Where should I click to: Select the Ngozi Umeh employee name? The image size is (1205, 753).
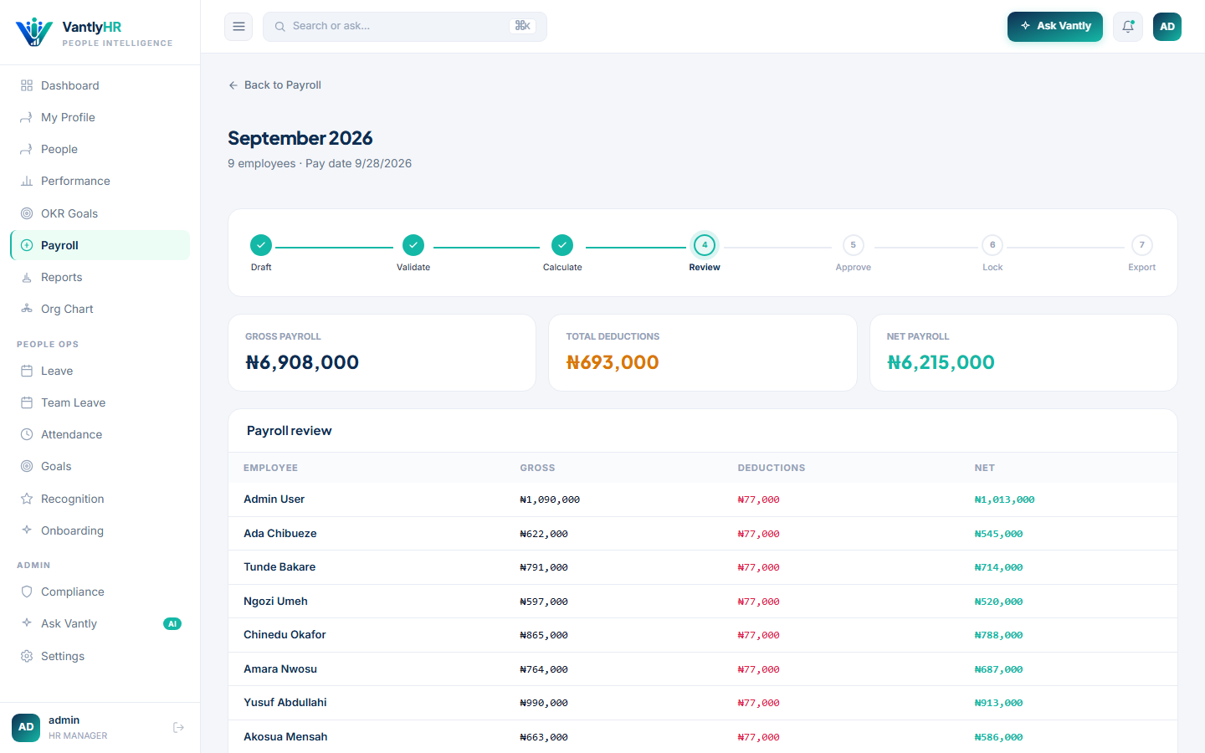point(275,602)
